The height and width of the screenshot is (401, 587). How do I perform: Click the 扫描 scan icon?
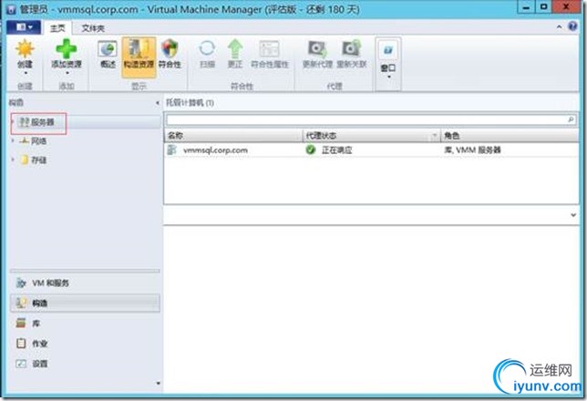click(x=207, y=49)
